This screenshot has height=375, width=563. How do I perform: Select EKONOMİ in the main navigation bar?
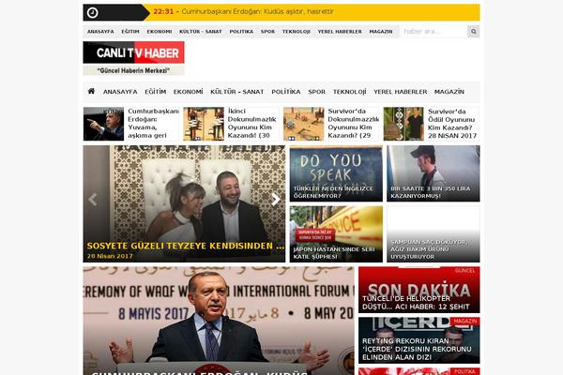click(189, 92)
